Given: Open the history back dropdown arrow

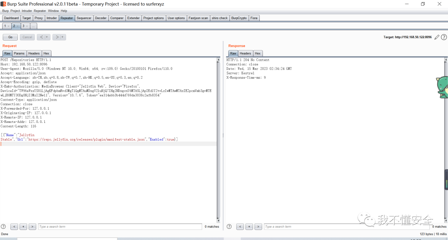Looking at the screenshot, I should pos(47,37).
